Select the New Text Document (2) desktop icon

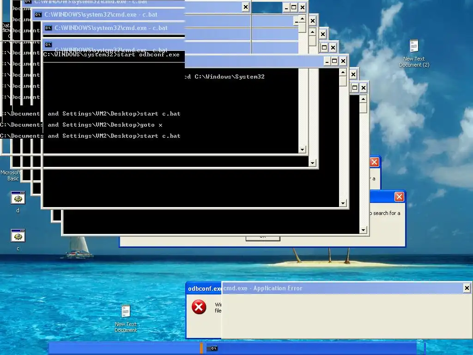tap(414, 53)
